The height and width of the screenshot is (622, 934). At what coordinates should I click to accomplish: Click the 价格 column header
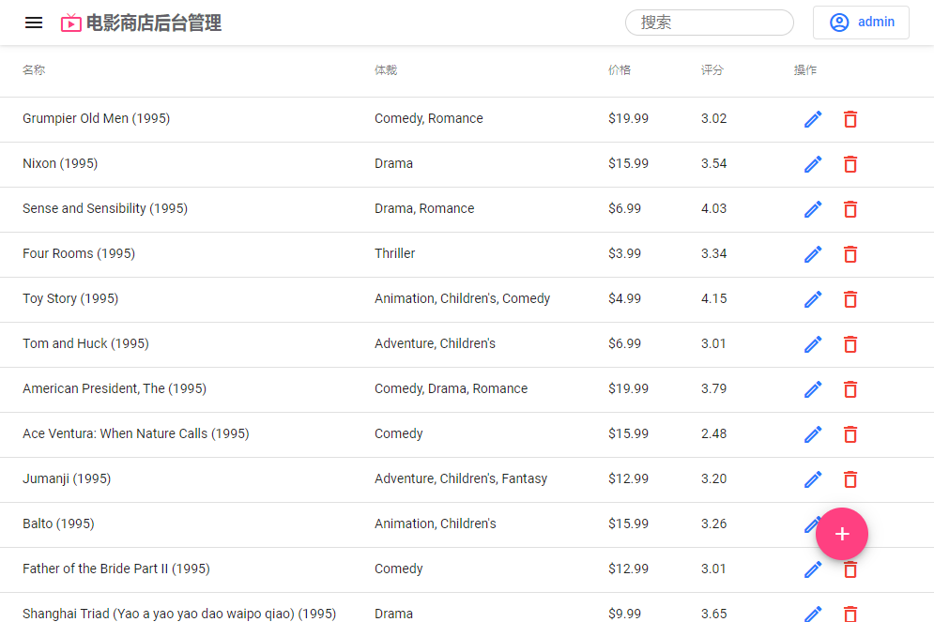tap(620, 70)
